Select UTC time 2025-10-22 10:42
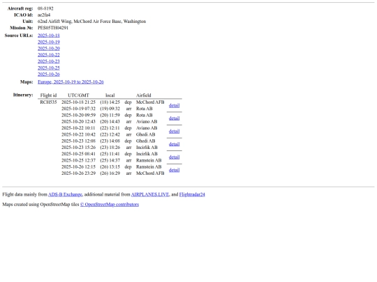This screenshot has width=377, height=282. tap(78, 134)
